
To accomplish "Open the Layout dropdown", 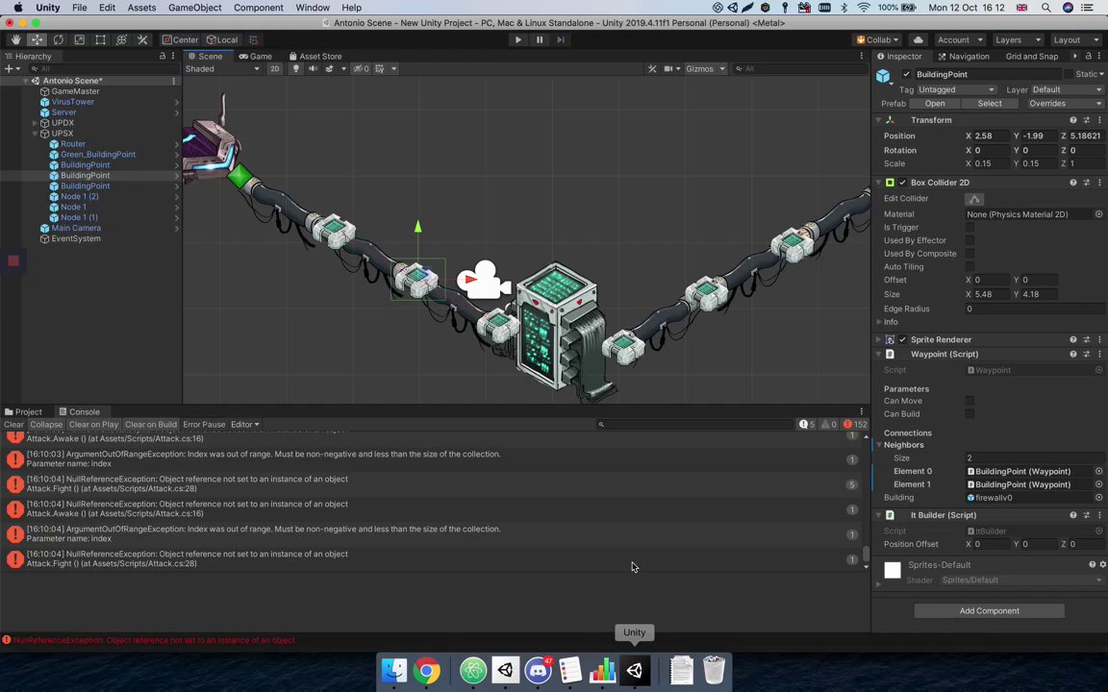I will click(x=1075, y=39).
